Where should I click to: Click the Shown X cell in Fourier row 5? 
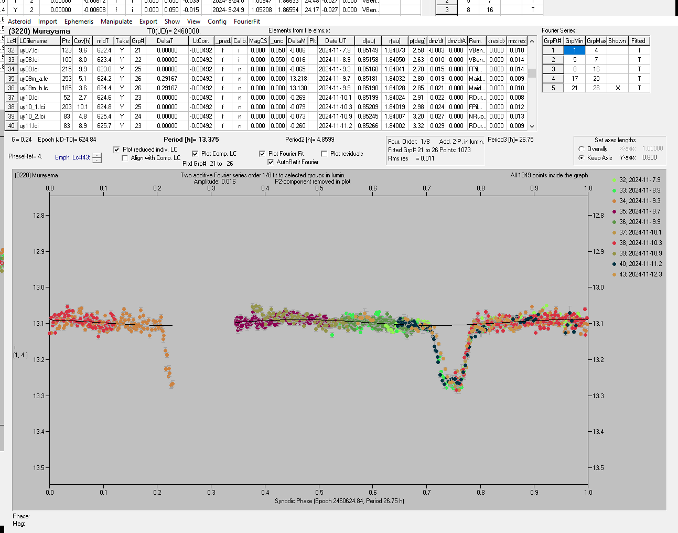click(617, 88)
